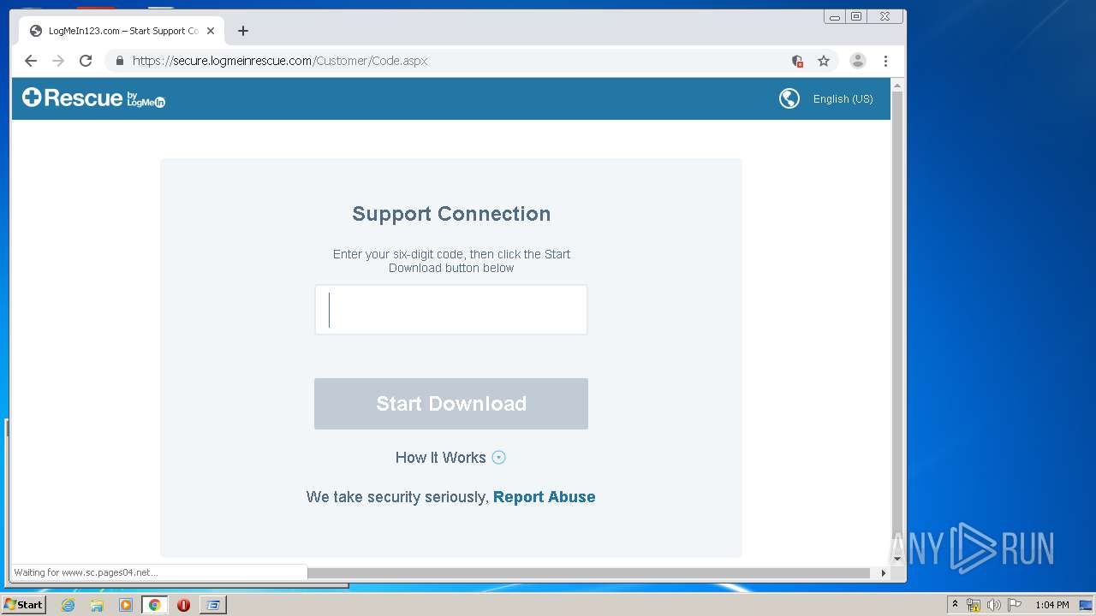Reload the page with the refresh icon
Viewport: 1096px width, 616px height.
click(86, 61)
